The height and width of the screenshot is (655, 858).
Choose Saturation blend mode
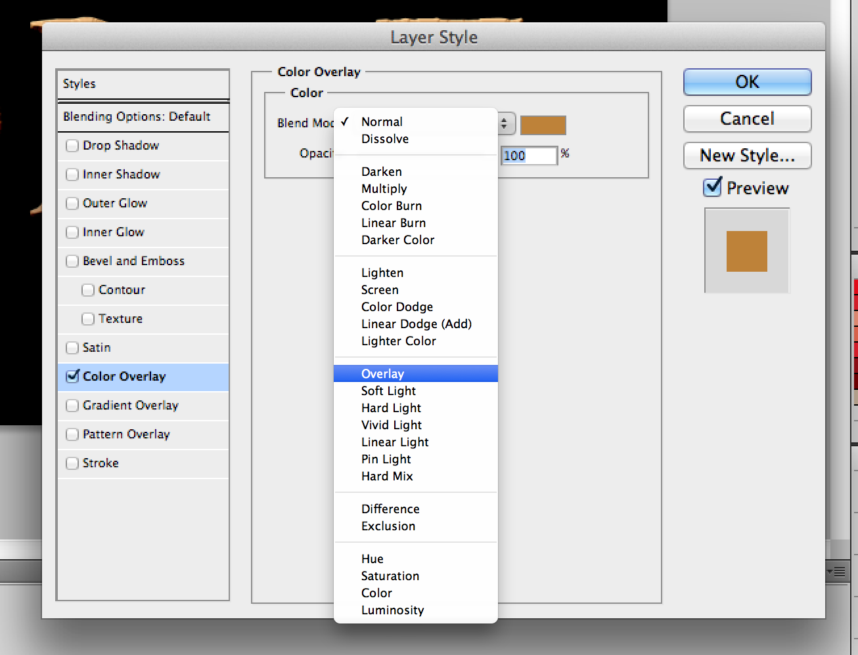pyautogui.click(x=415, y=576)
